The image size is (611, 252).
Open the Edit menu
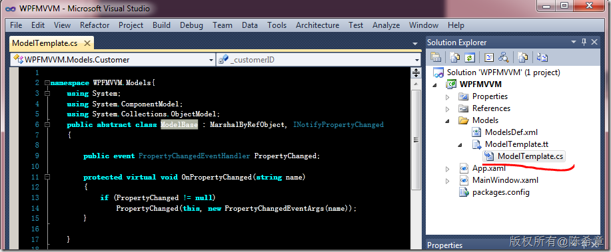click(38, 25)
